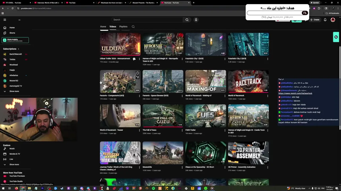Open All Bookmarks folder
Image resolution: width=341 pixels, height=191 pixels.
click(332, 13)
